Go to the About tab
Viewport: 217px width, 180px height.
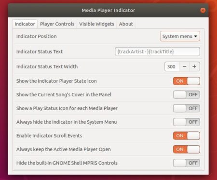point(126,24)
